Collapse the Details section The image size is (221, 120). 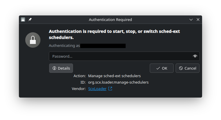pos(61,68)
